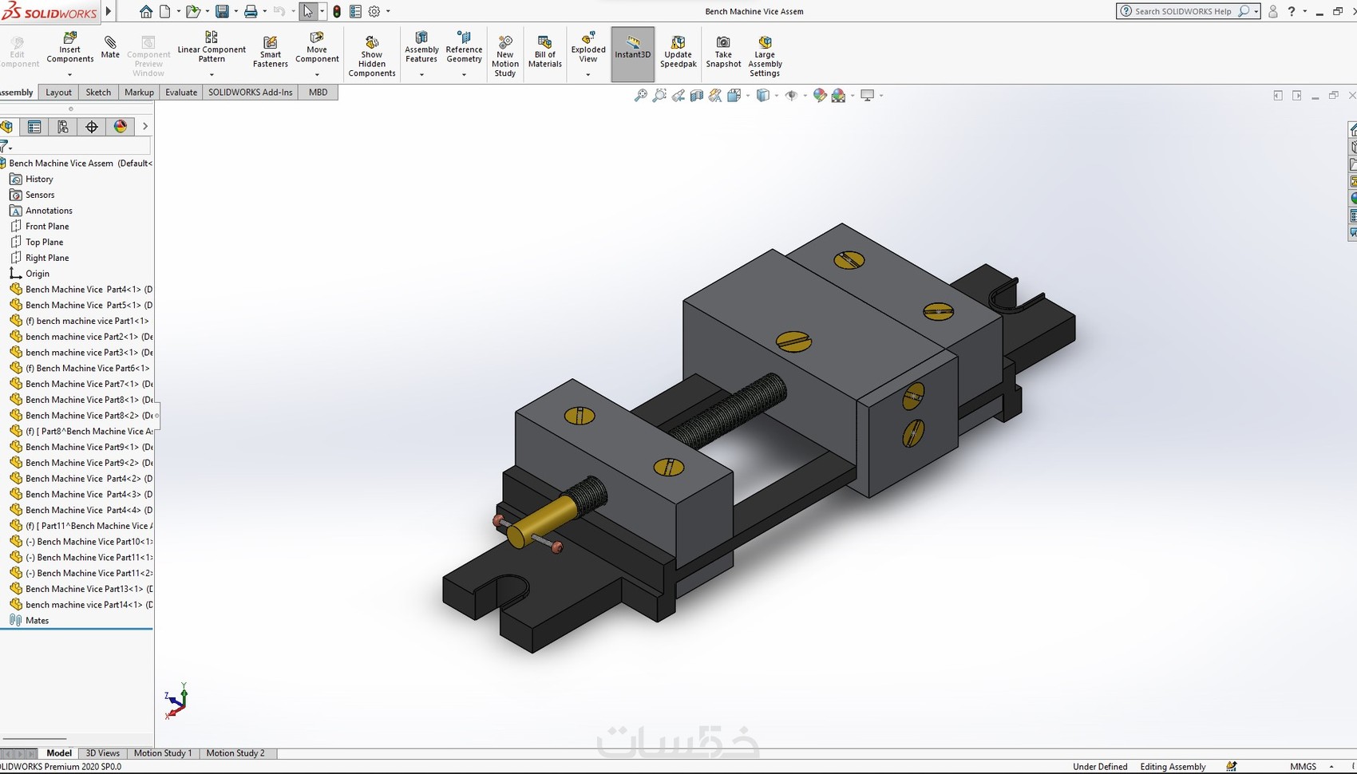Click the Section View icon

coord(697,96)
